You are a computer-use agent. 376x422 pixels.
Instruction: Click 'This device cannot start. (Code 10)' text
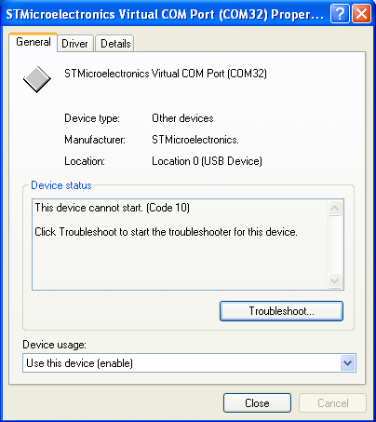pyautogui.click(x=113, y=208)
